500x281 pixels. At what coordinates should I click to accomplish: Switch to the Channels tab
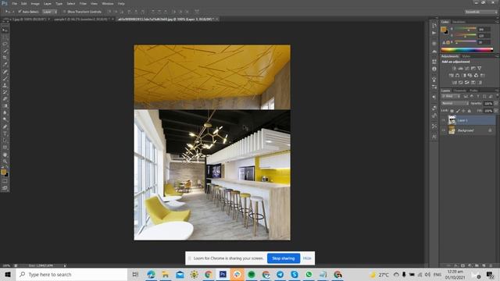tap(460, 91)
